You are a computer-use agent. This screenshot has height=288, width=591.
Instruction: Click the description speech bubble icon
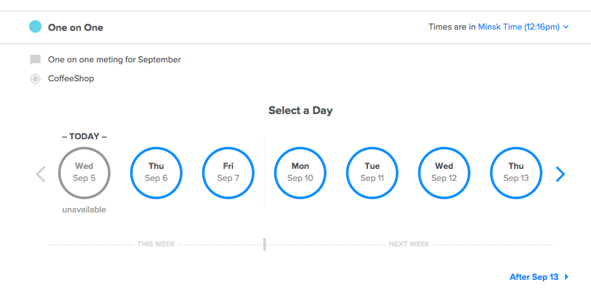(x=35, y=60)
